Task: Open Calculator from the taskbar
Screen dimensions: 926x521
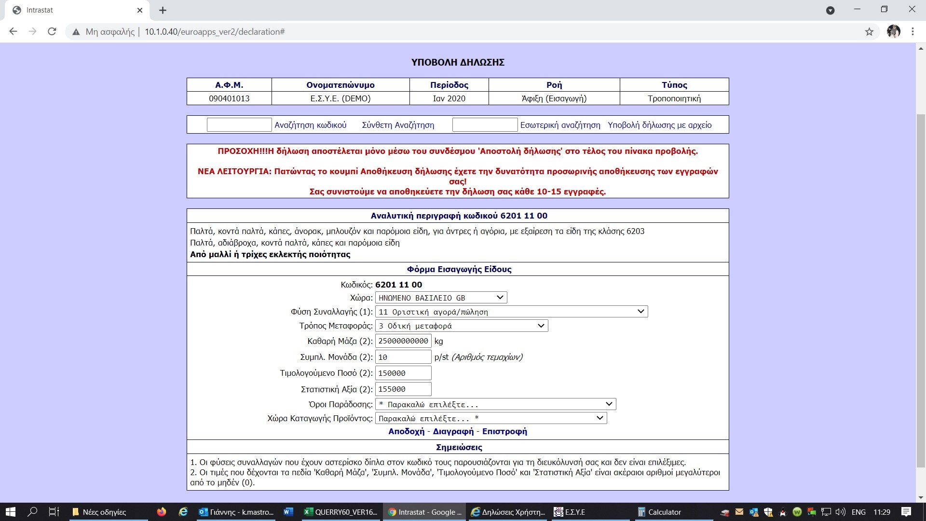Action: (659, 512)
